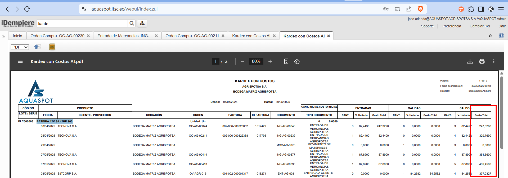Click the fit to page icon
508x178 pixels.
click(286, 61)
